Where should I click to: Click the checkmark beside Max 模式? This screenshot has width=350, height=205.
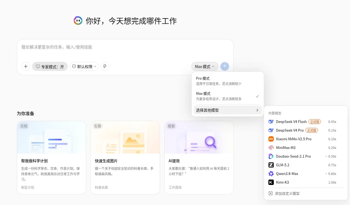257,96
